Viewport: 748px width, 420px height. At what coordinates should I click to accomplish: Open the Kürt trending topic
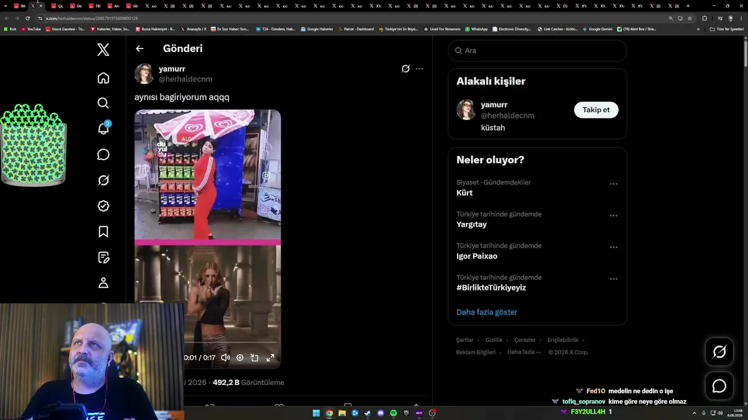point(465,193)
